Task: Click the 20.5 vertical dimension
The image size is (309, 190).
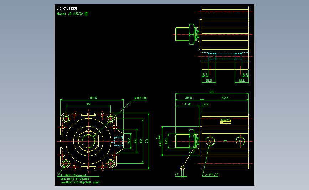Action: click(129, 141)
